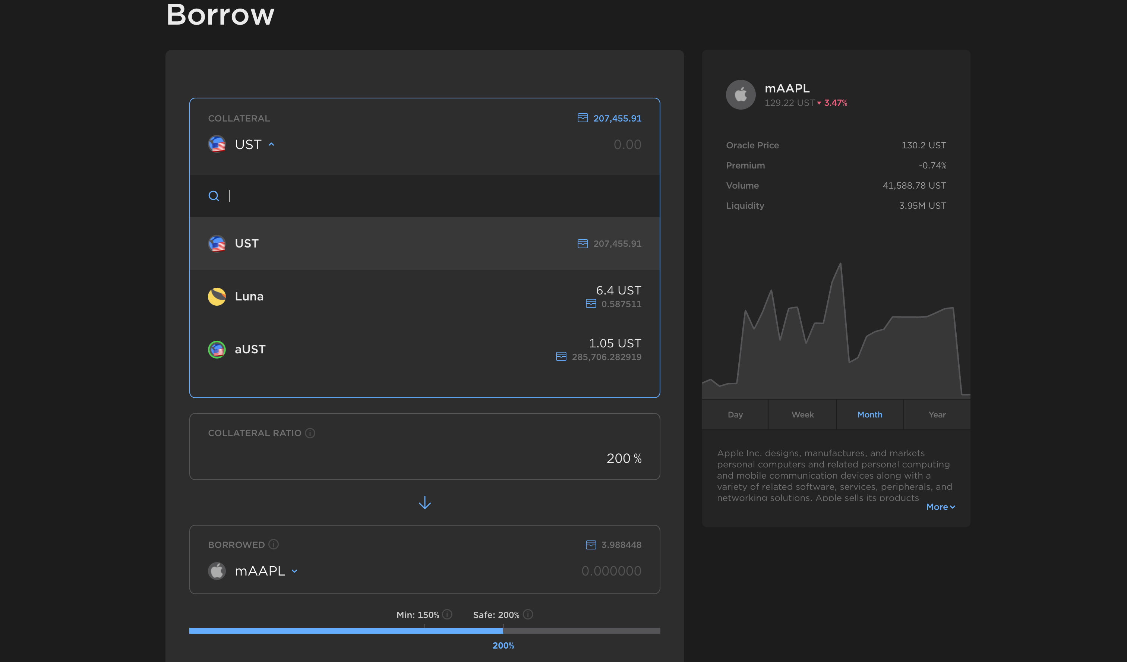This screenshot has width=1127, height=662.
Task: Click the blue down arrow between sections
Action: (x=424, y=503)
